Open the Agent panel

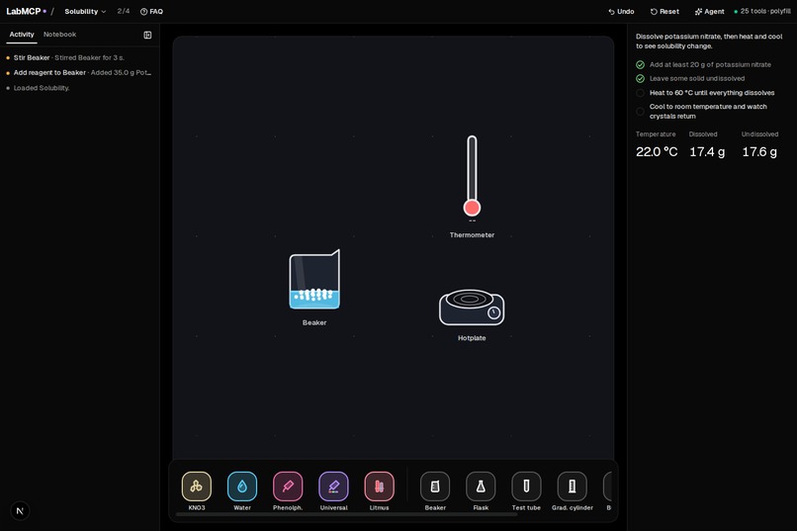(x=709, y=11)
